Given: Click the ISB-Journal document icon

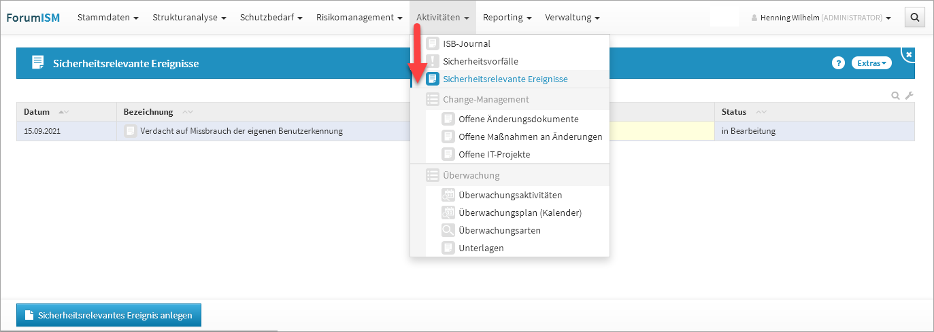Looking at the screenshot, I should point(432,43).
